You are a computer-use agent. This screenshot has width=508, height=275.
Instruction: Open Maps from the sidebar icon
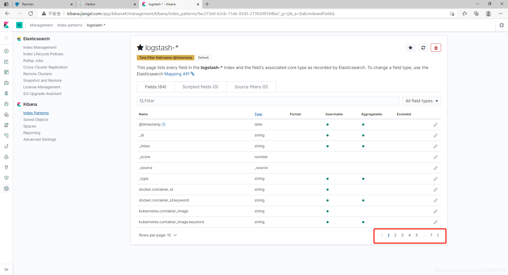tap(6, 93)
